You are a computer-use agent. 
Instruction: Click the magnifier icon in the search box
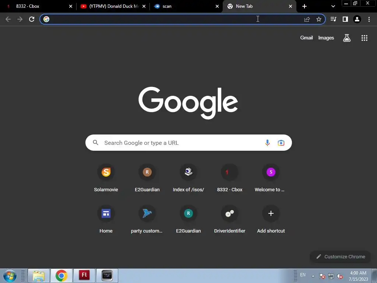coord(96,143)
